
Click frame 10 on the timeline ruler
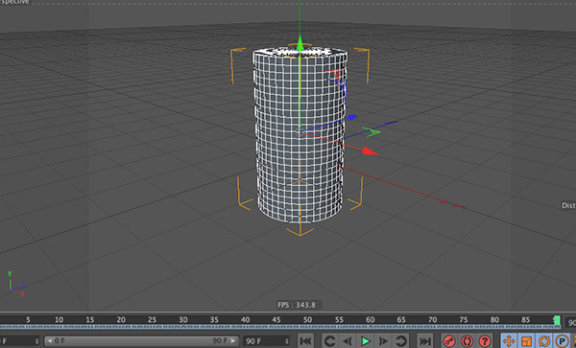point(59,319)
